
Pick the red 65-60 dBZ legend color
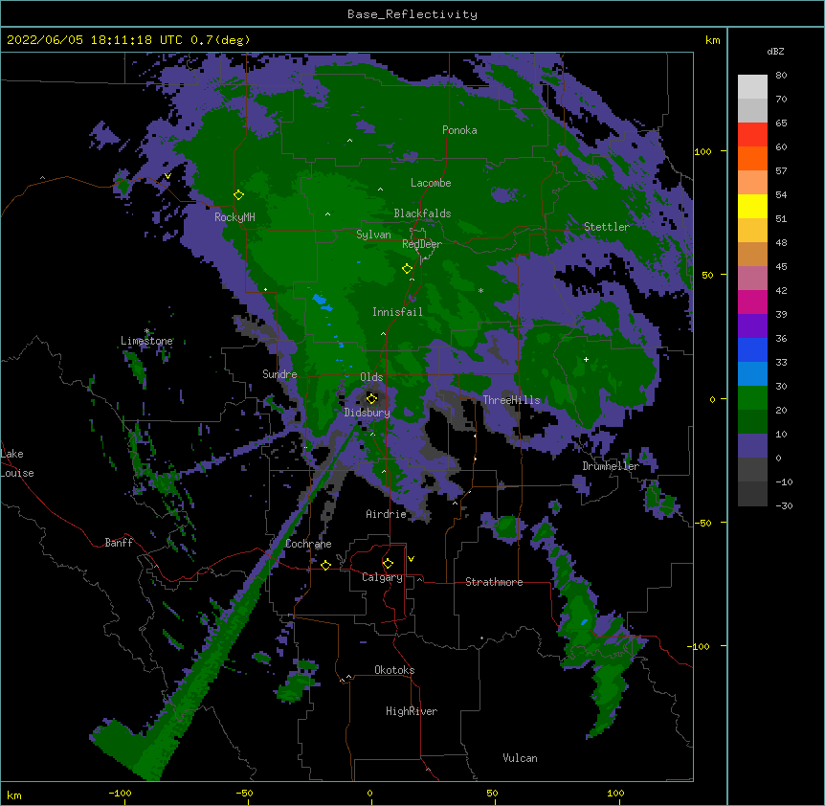click(x=752, y=135)
